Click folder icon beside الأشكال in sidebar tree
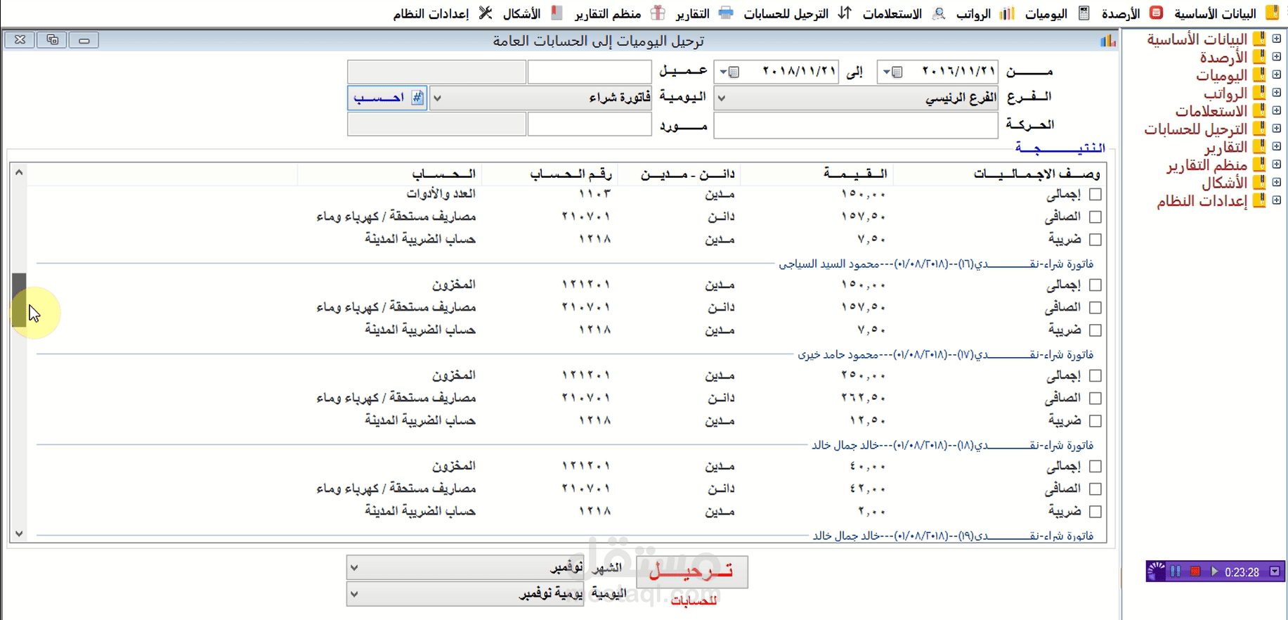The width and height of the screenshot is (1288, 620). pos(1259,182)
